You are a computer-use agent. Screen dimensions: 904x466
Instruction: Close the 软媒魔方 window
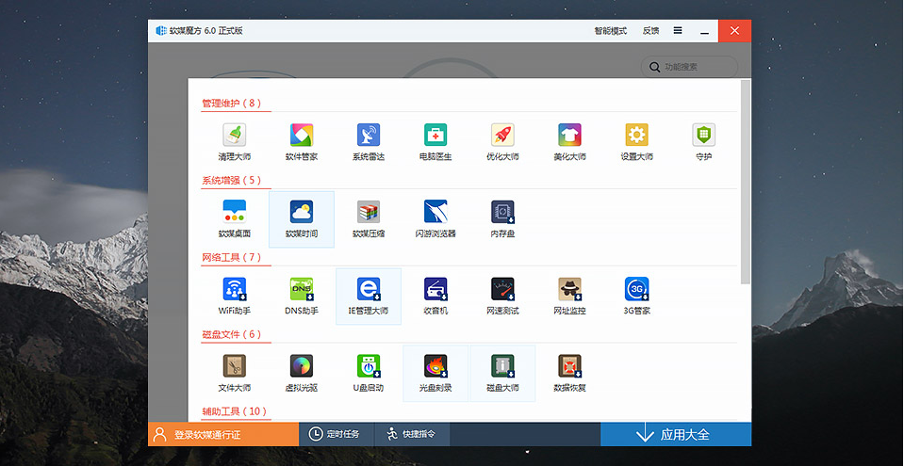pos(734,31)
